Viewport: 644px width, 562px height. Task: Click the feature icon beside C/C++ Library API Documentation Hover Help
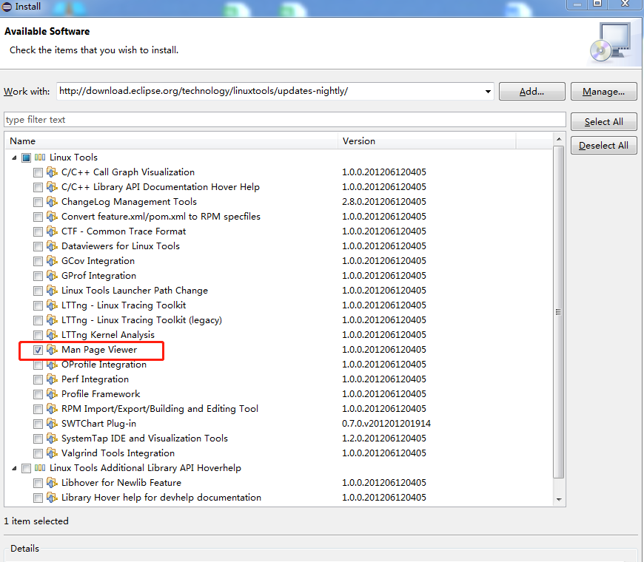pos(52,186)
